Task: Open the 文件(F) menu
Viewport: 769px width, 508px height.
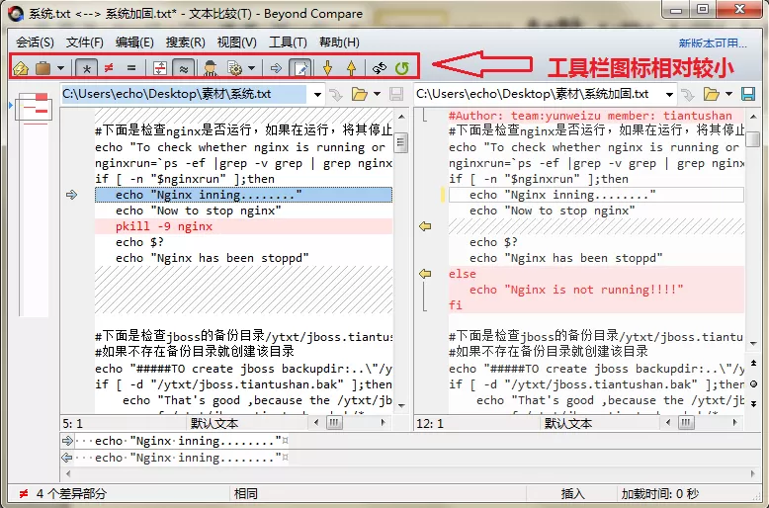Action: click(84, 42)
